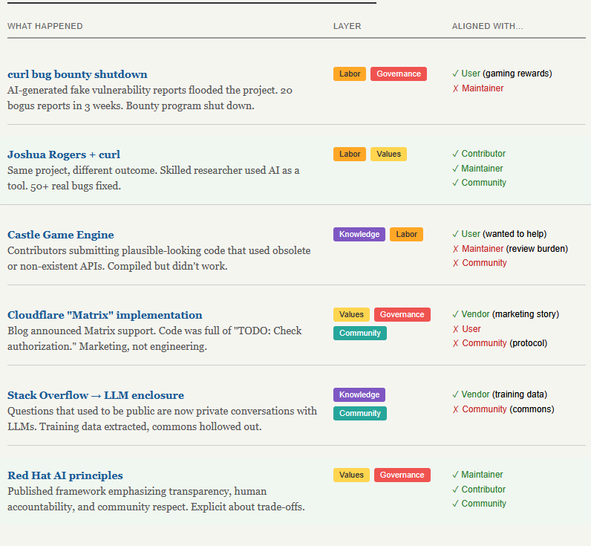Image resolution: width=591 pixels, height=546 pixels.
Task: Click the curl bug bounty description text
Action: click(x=150, y=98)
